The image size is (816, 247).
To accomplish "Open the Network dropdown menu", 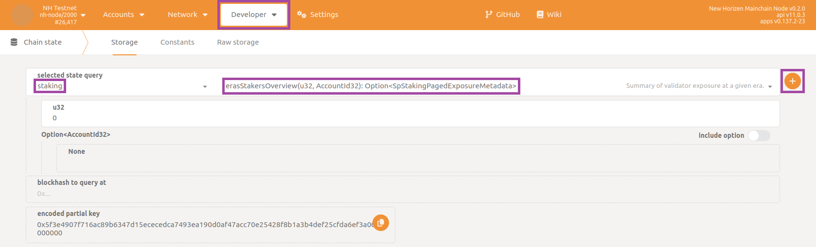I will tap(187, 15).
